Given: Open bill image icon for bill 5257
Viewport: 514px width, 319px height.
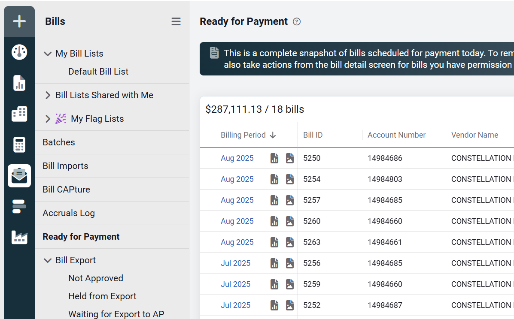Looking at the screenshot, I should pos(290,200).
